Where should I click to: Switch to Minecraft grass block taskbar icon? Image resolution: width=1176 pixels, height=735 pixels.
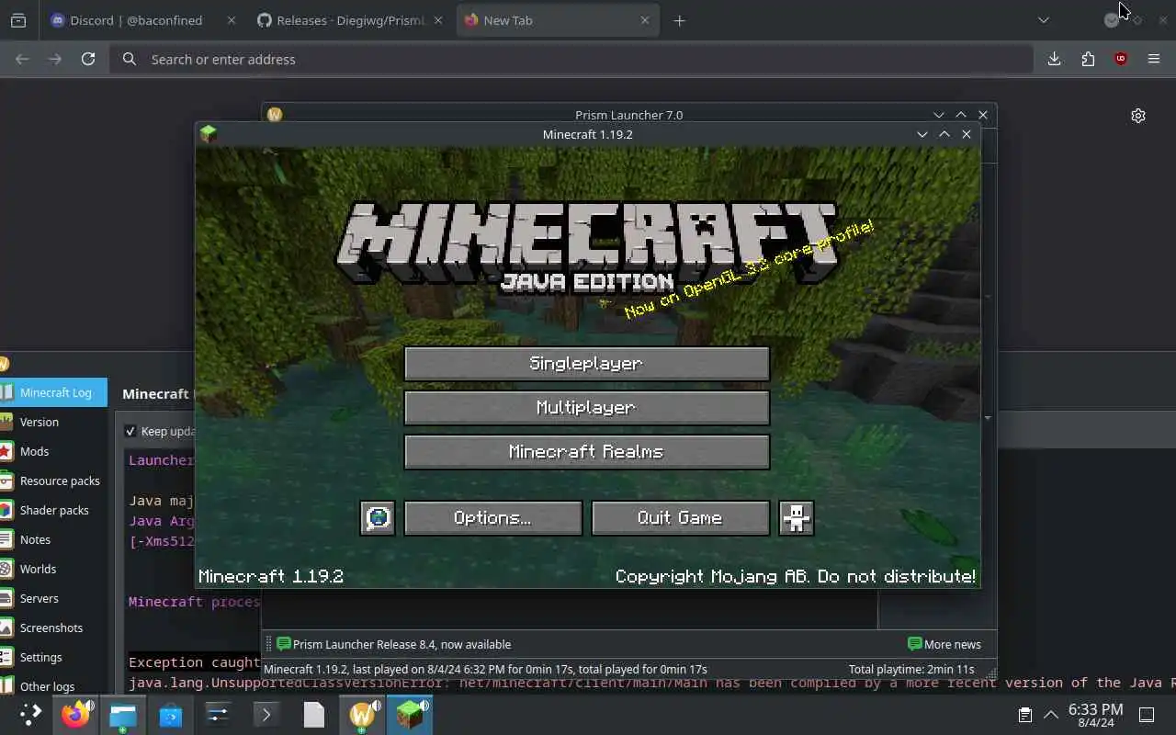[410, 714]
